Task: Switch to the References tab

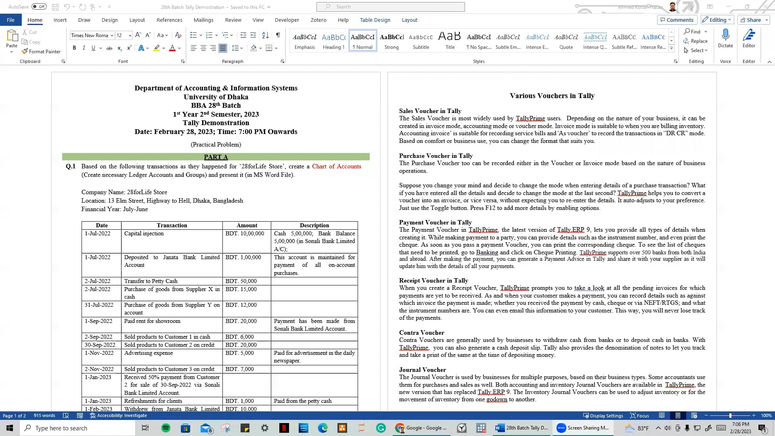Action: pos(169,20)
